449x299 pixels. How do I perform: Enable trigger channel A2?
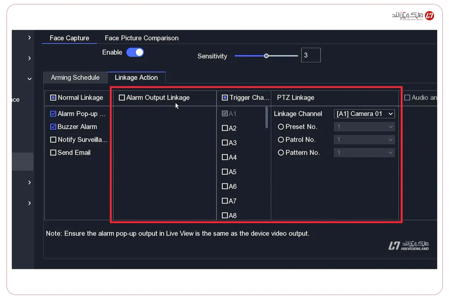click(225, 127)
